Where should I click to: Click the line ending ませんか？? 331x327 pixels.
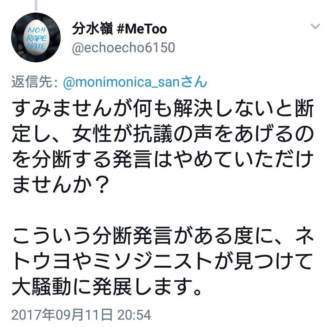coord(61,184)
